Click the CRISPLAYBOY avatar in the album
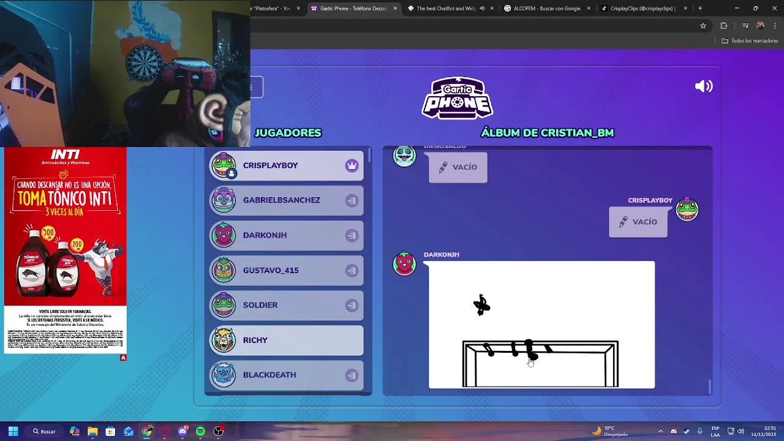This screenshot has width=784, height=441. [x=687, y=209]
